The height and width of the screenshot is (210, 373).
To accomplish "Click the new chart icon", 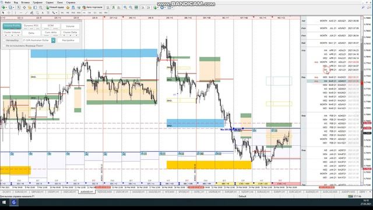I will click(x=3, y=8).
